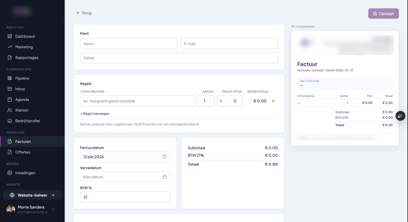Open the Factuurdatum date field

point(125,157)
